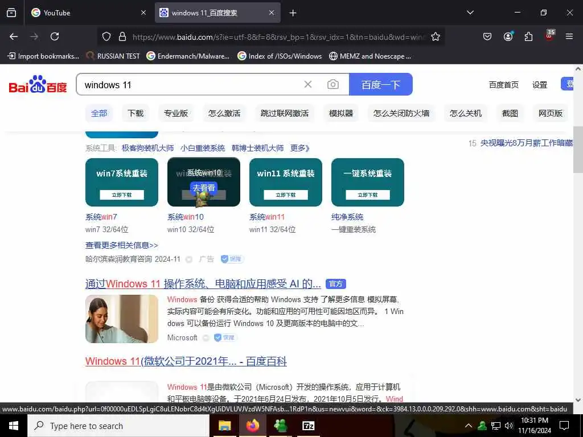The image size is (583, 437).
Task: Click the page vertical scrollbar thumb
Action: point(578,150)
